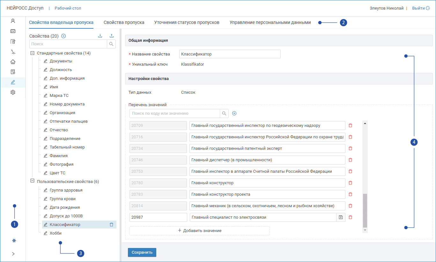The image size is (436, 262).
Task: Click the values list scrollbar down arrow
Action: click(365, 230)
